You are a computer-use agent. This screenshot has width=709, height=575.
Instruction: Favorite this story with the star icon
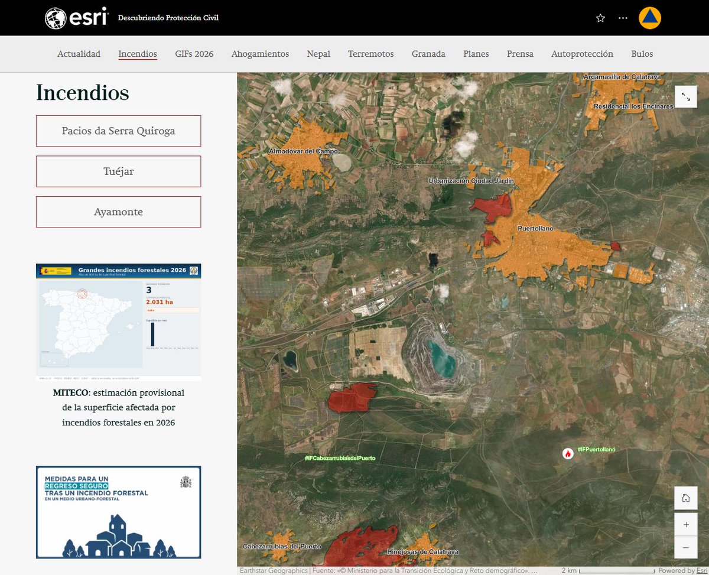click(600, 18)
